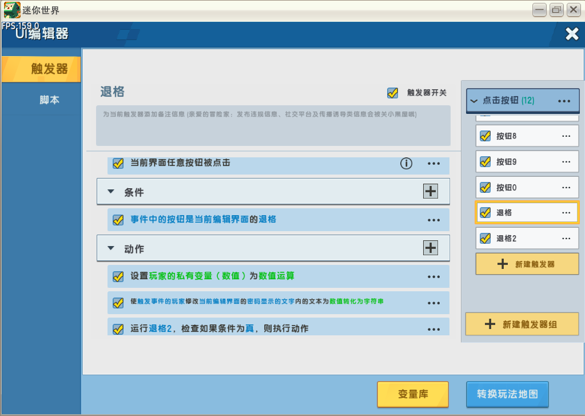Click 新建触发器组 button

[x=522, y=324]
